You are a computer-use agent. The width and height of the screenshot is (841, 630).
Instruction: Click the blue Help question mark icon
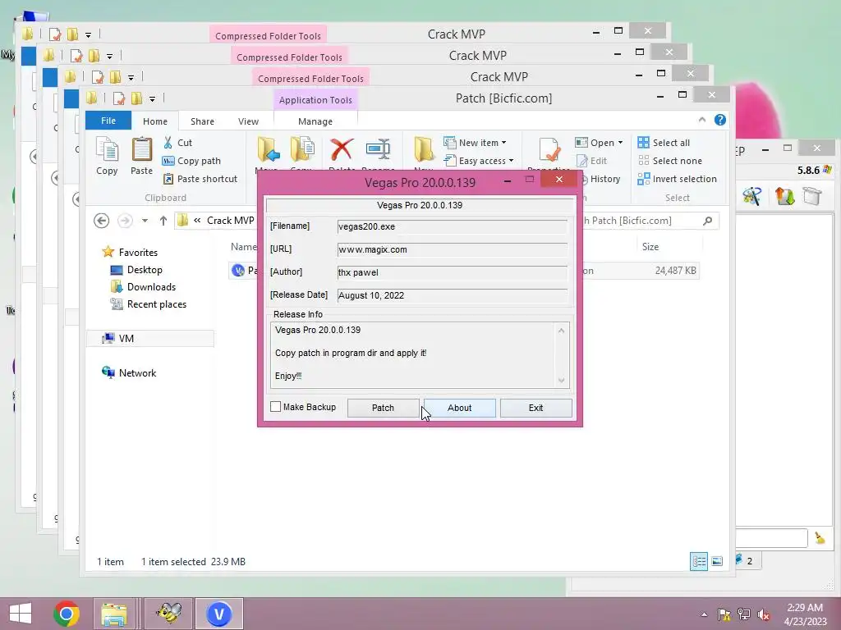coord(720,120)
